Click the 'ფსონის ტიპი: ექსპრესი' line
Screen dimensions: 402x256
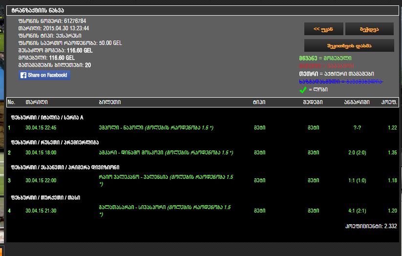pyautogui.click(x=50, y=36)
